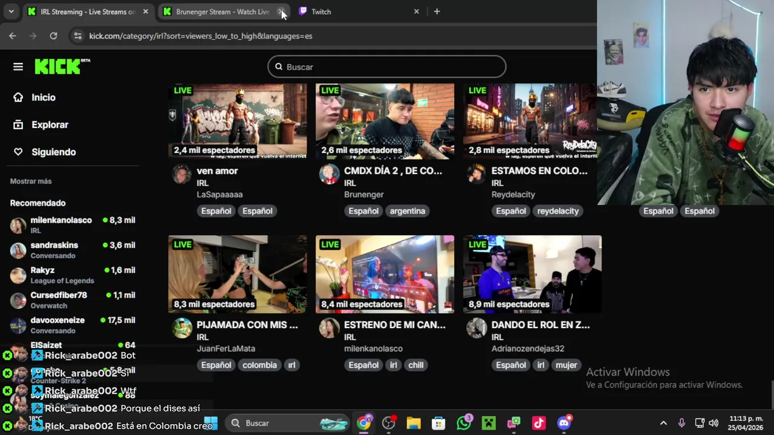Open Minecraft from the taskbar
The width and height of the screenshot is (774, 435).
(488, 423)
